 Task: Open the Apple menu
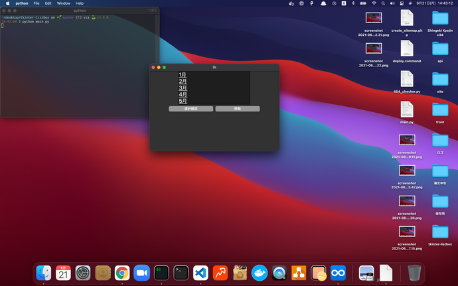coord(8,3)
